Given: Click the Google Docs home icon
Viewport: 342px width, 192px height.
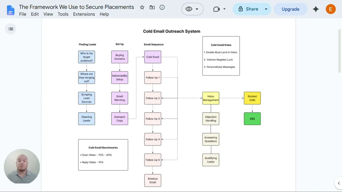Looking at the screenshot, I should coord(11,10).
